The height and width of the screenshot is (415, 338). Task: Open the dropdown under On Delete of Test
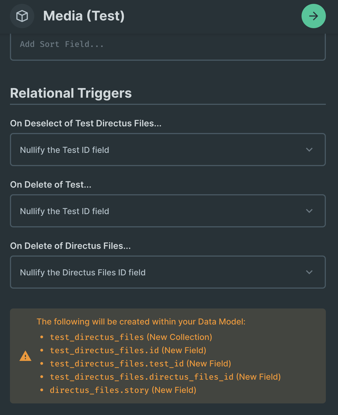point(168,211)
